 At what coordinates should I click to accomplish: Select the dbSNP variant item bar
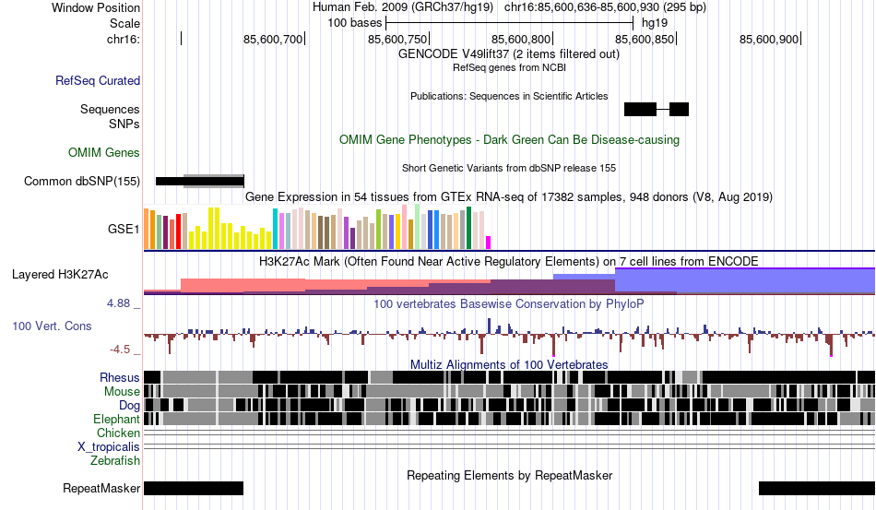pyautogui.click(x=200, y=181)
